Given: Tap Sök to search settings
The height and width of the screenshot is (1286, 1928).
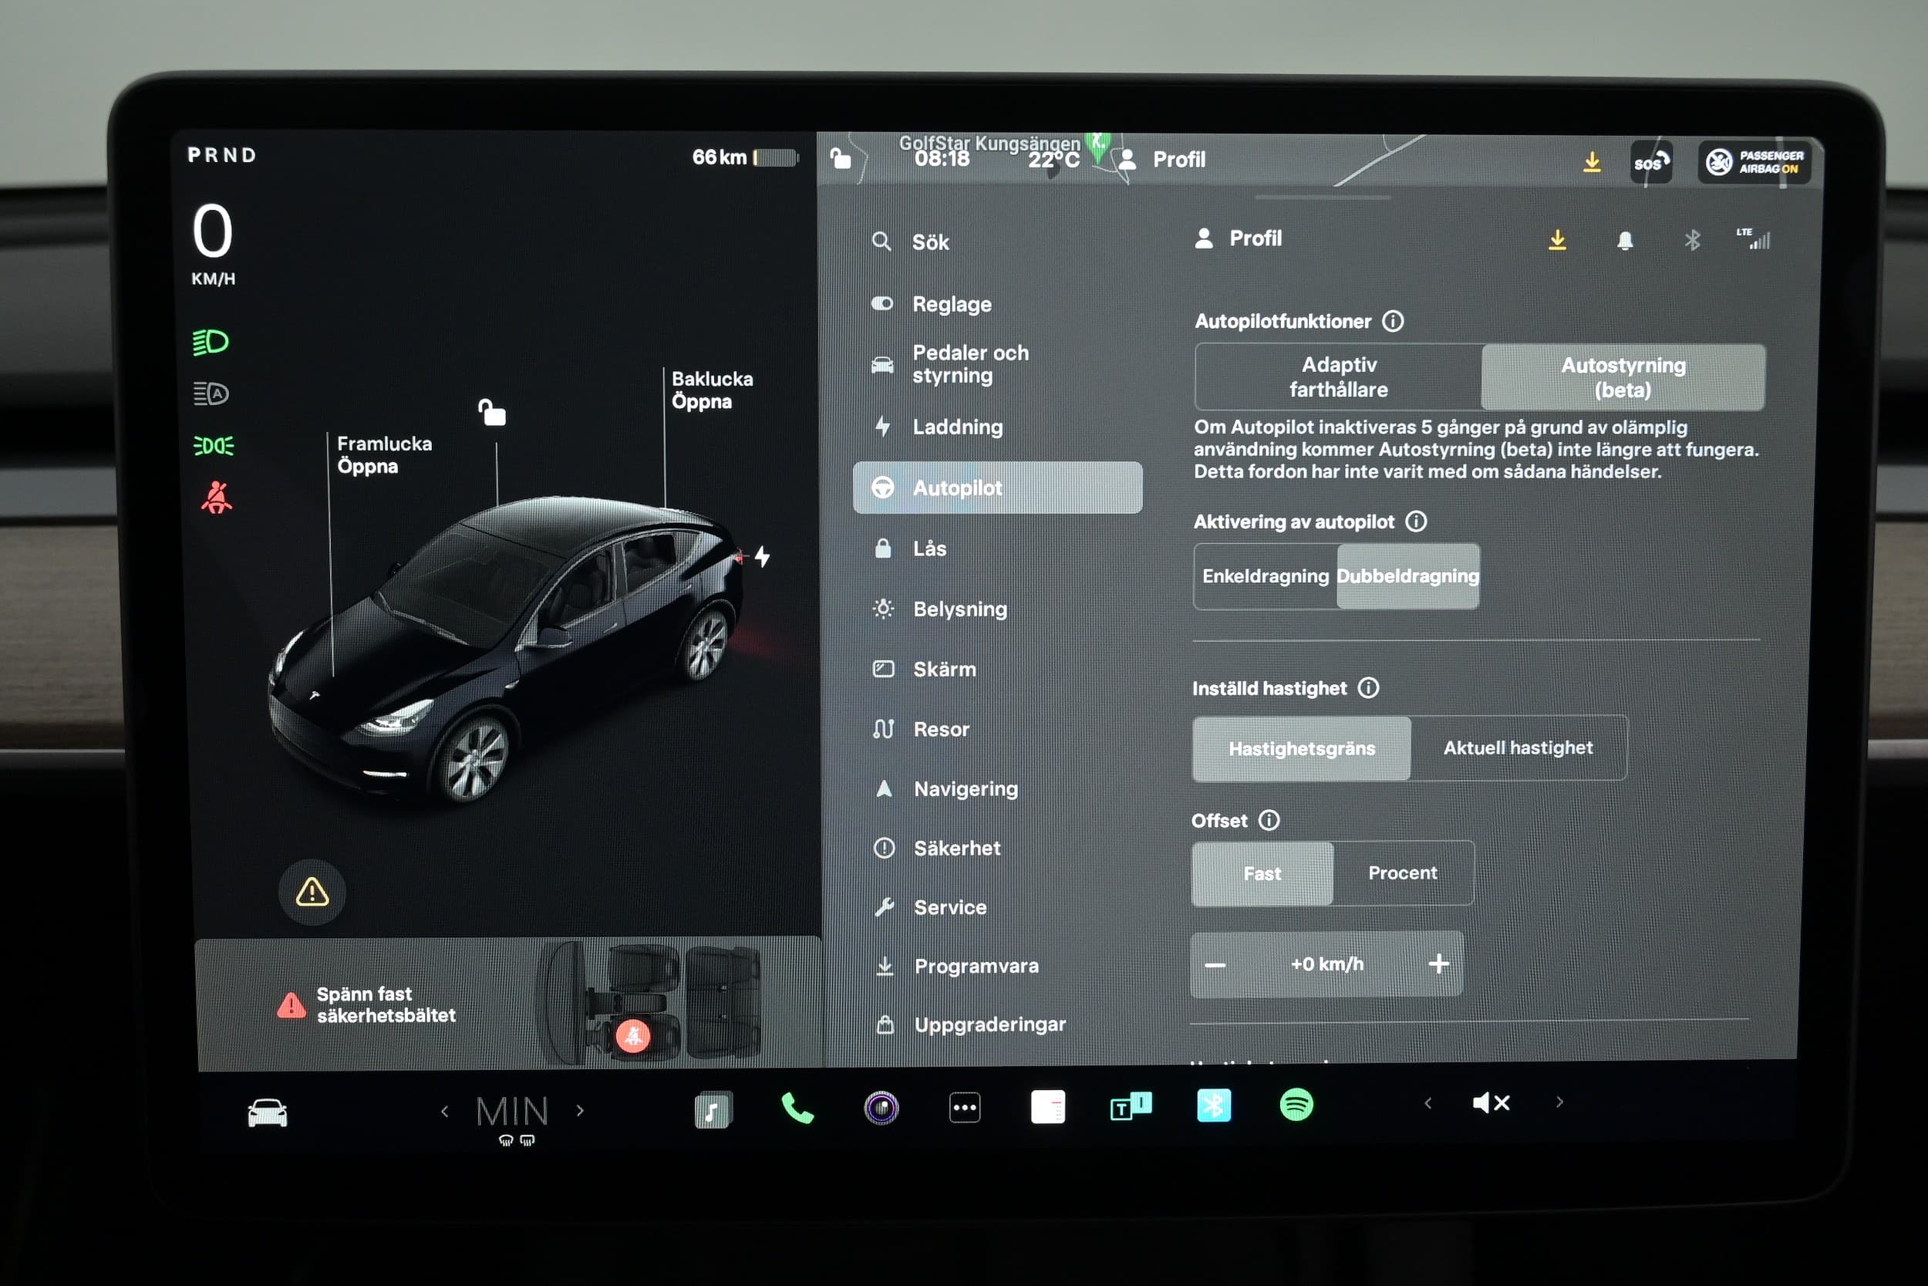Looking at the screenshot, I should point(998,242).
